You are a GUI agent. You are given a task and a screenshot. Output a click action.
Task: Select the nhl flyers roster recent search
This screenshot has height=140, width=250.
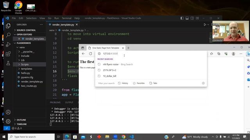(151, 65)
